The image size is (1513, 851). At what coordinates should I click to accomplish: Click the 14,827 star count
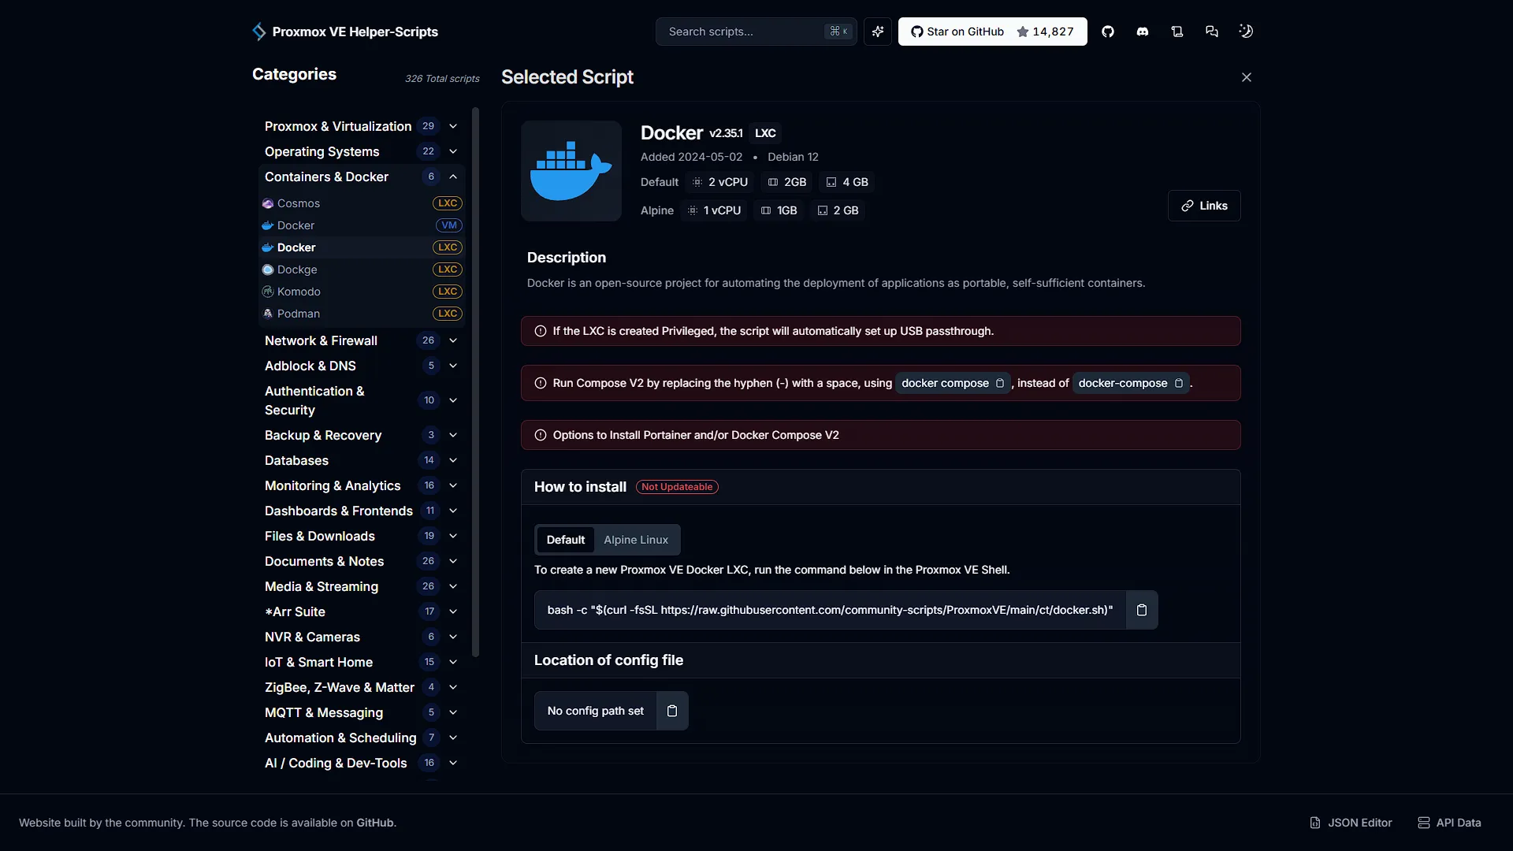click(x=1053, y=32)
